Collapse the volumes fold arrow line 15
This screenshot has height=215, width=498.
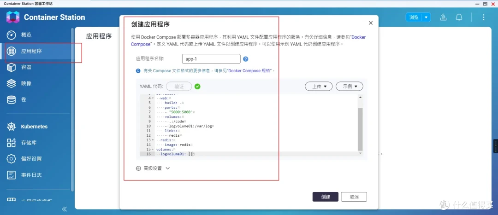153,149
